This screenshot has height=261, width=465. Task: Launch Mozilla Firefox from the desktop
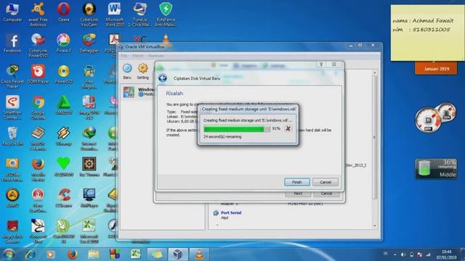coord(38,170)
